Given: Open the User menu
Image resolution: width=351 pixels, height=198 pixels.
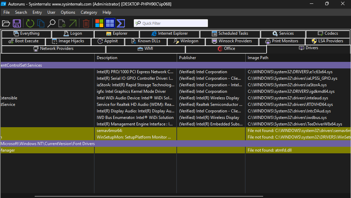Looking at the screenshot, I should click(x=51, y=12).
